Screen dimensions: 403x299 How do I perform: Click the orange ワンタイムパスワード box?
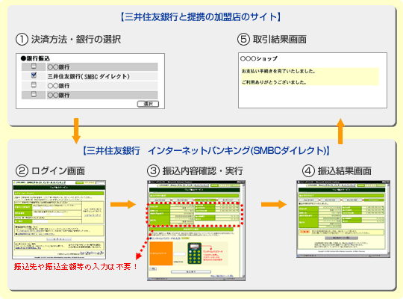(161, 253)
